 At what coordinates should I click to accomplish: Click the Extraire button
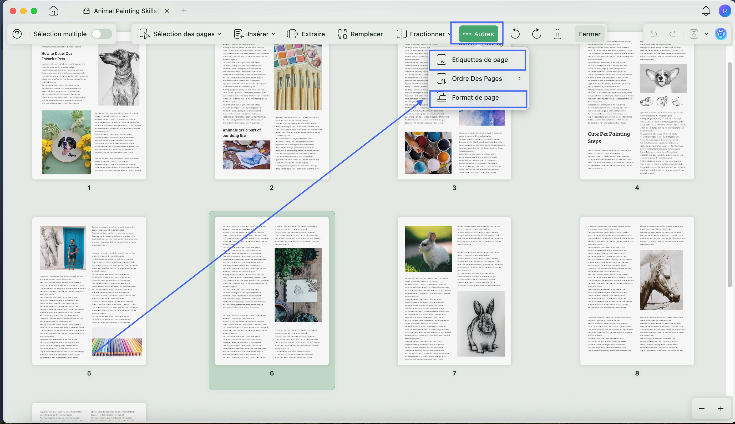pos(306,34)
